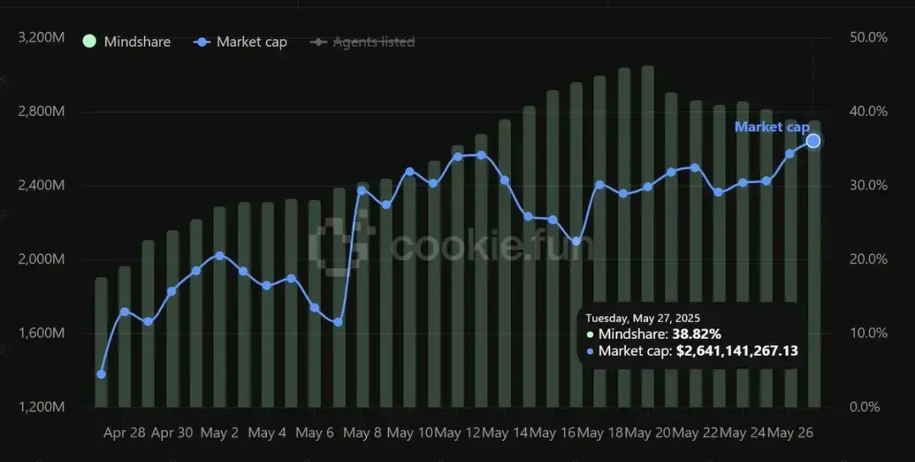
Task: Click the tallest mindshare bar on May 20
Action: [x=647, y=236]
